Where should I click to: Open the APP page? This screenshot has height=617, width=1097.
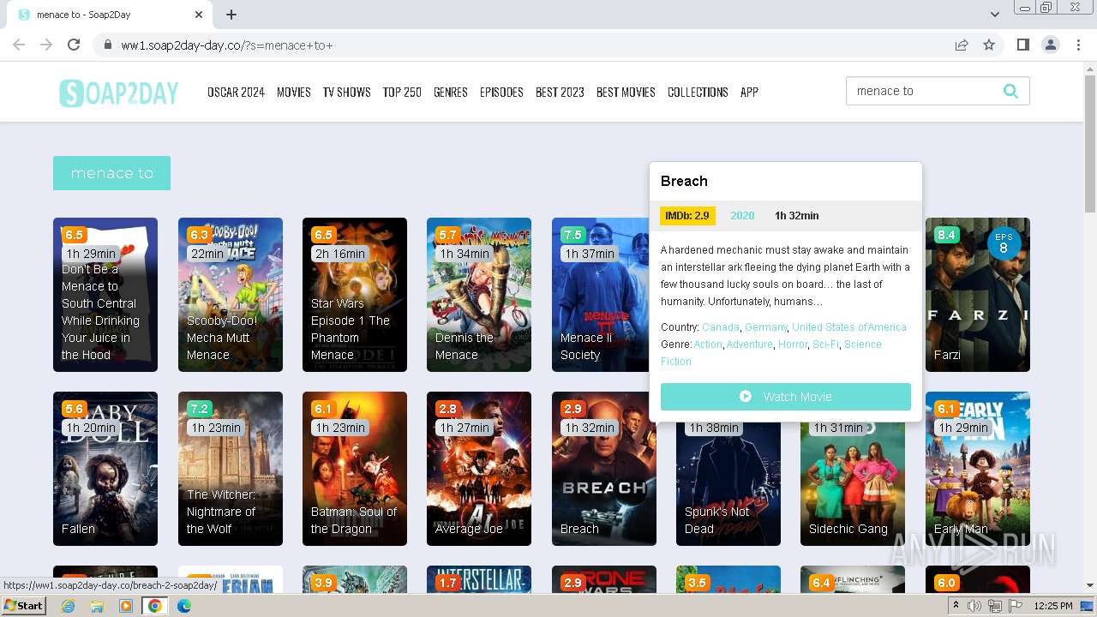(x=749, y=92)
